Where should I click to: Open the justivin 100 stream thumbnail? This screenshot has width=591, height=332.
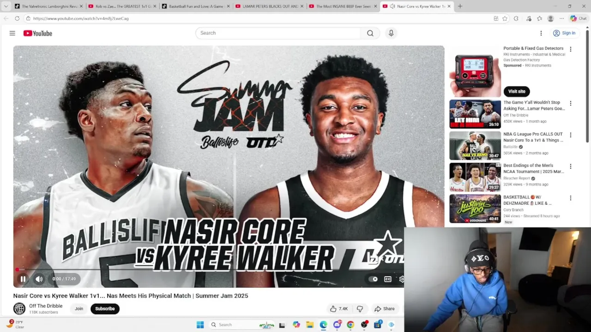coord(475,208)
